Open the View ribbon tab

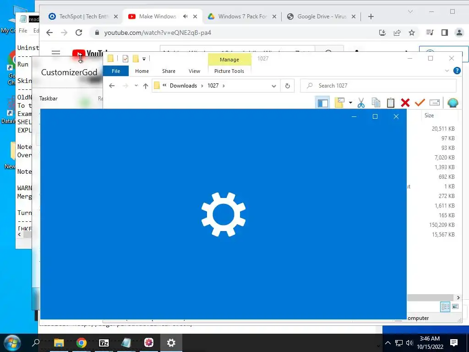click(194, 71)
